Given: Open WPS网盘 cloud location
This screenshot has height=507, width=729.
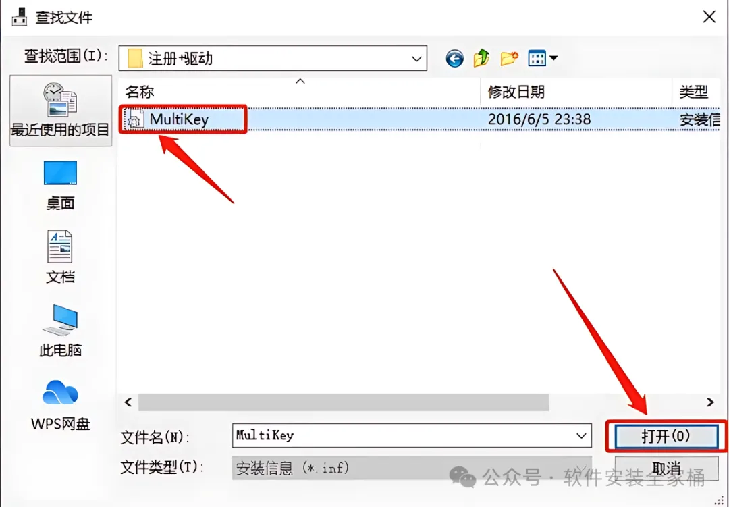Looking at the screenshot, I should click(x=61, y=404).
